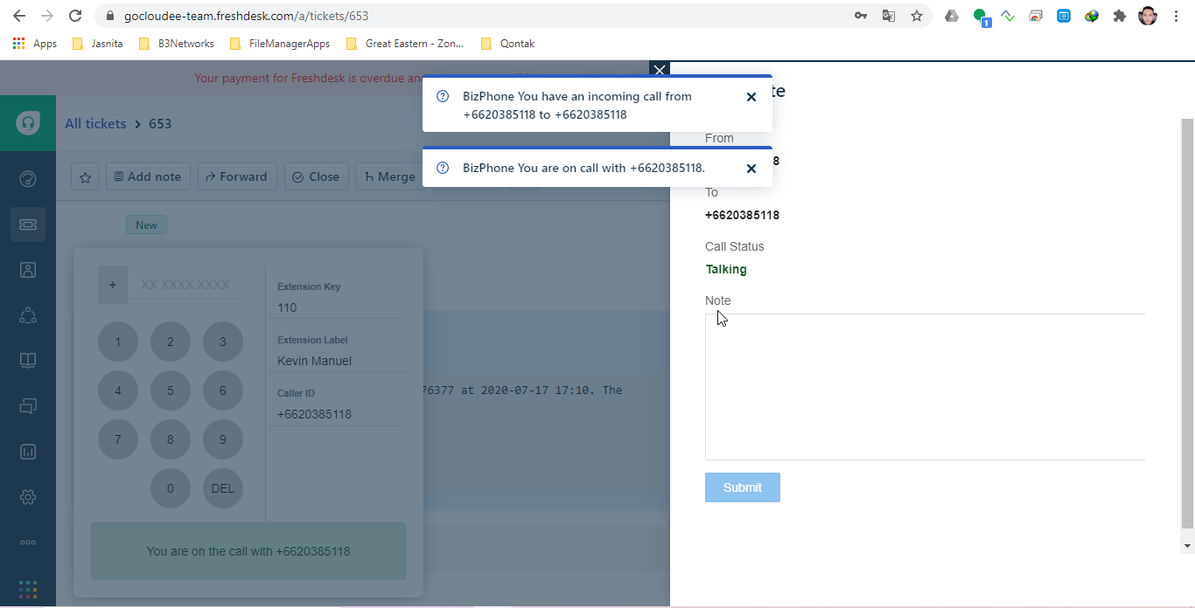Open the Freshdesk headset logo home
This screenshot has height=608, width=1195.
click(x=28, y=123)
